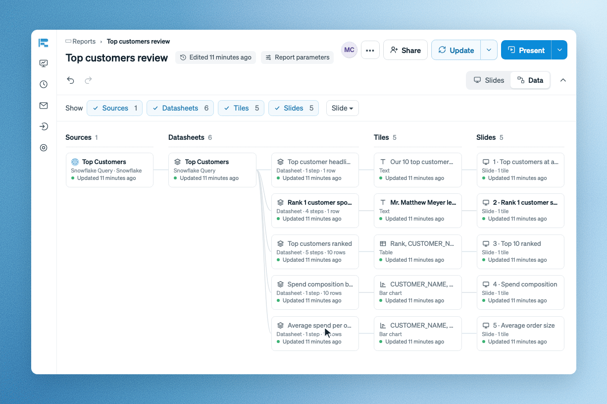Open the Edited 11 minutes ago history
607x404 pixels.
[x=215, y=58]
